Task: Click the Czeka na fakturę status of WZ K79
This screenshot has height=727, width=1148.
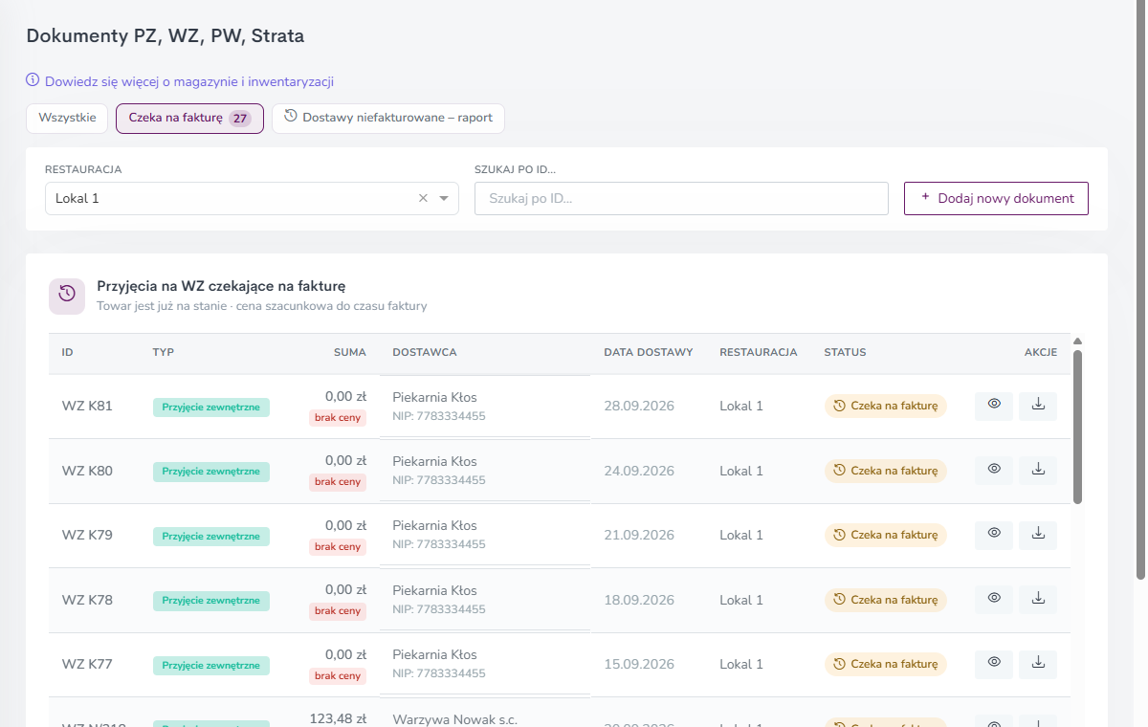Action: click(886, 535)
